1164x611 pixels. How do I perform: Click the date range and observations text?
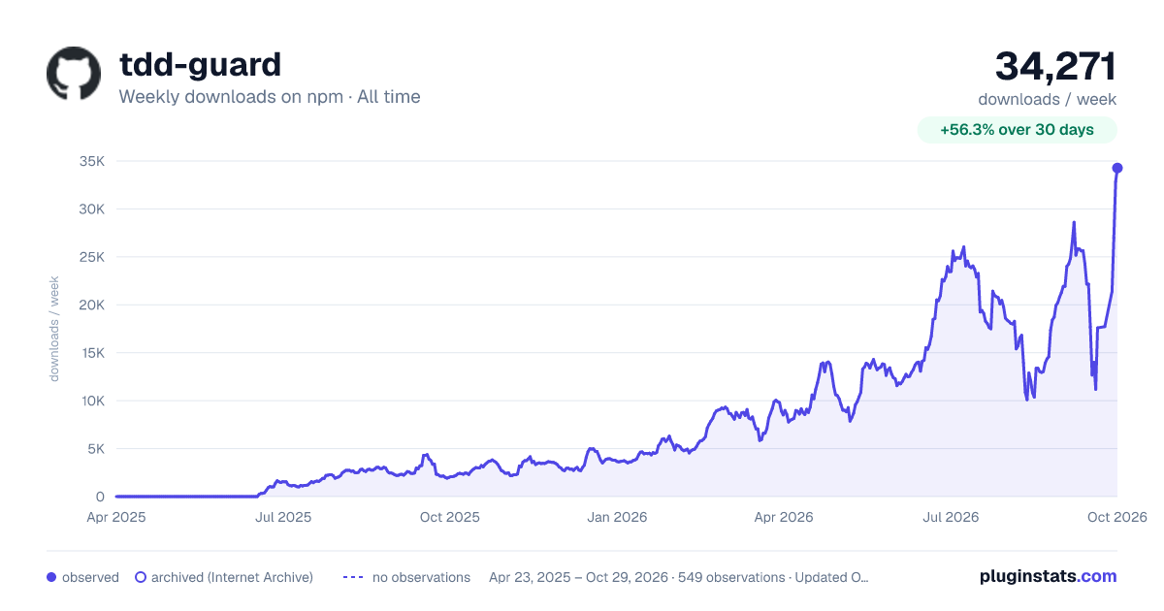[x=679, y=577]
